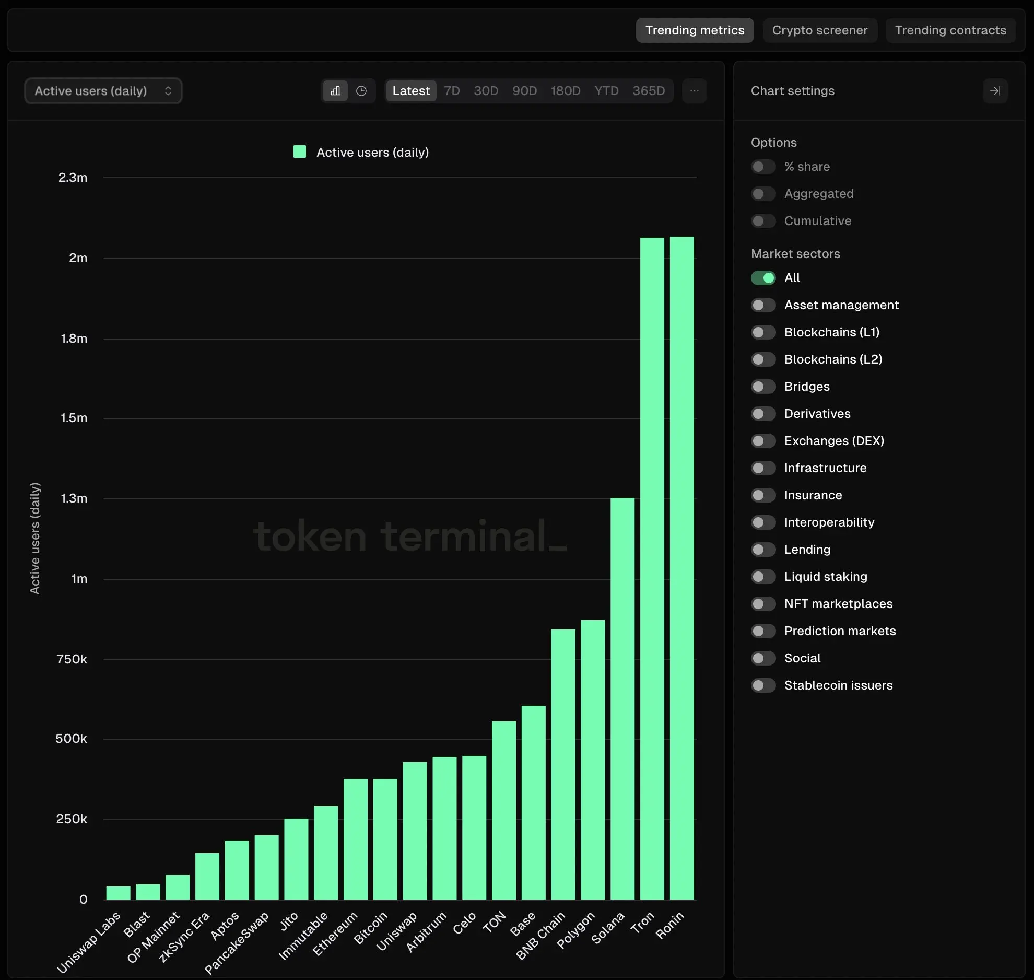Open the Active users daily dropdown

coord(102,90)
